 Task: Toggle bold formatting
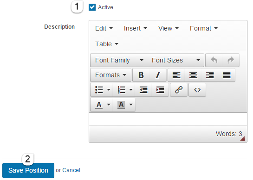(141, 75)
